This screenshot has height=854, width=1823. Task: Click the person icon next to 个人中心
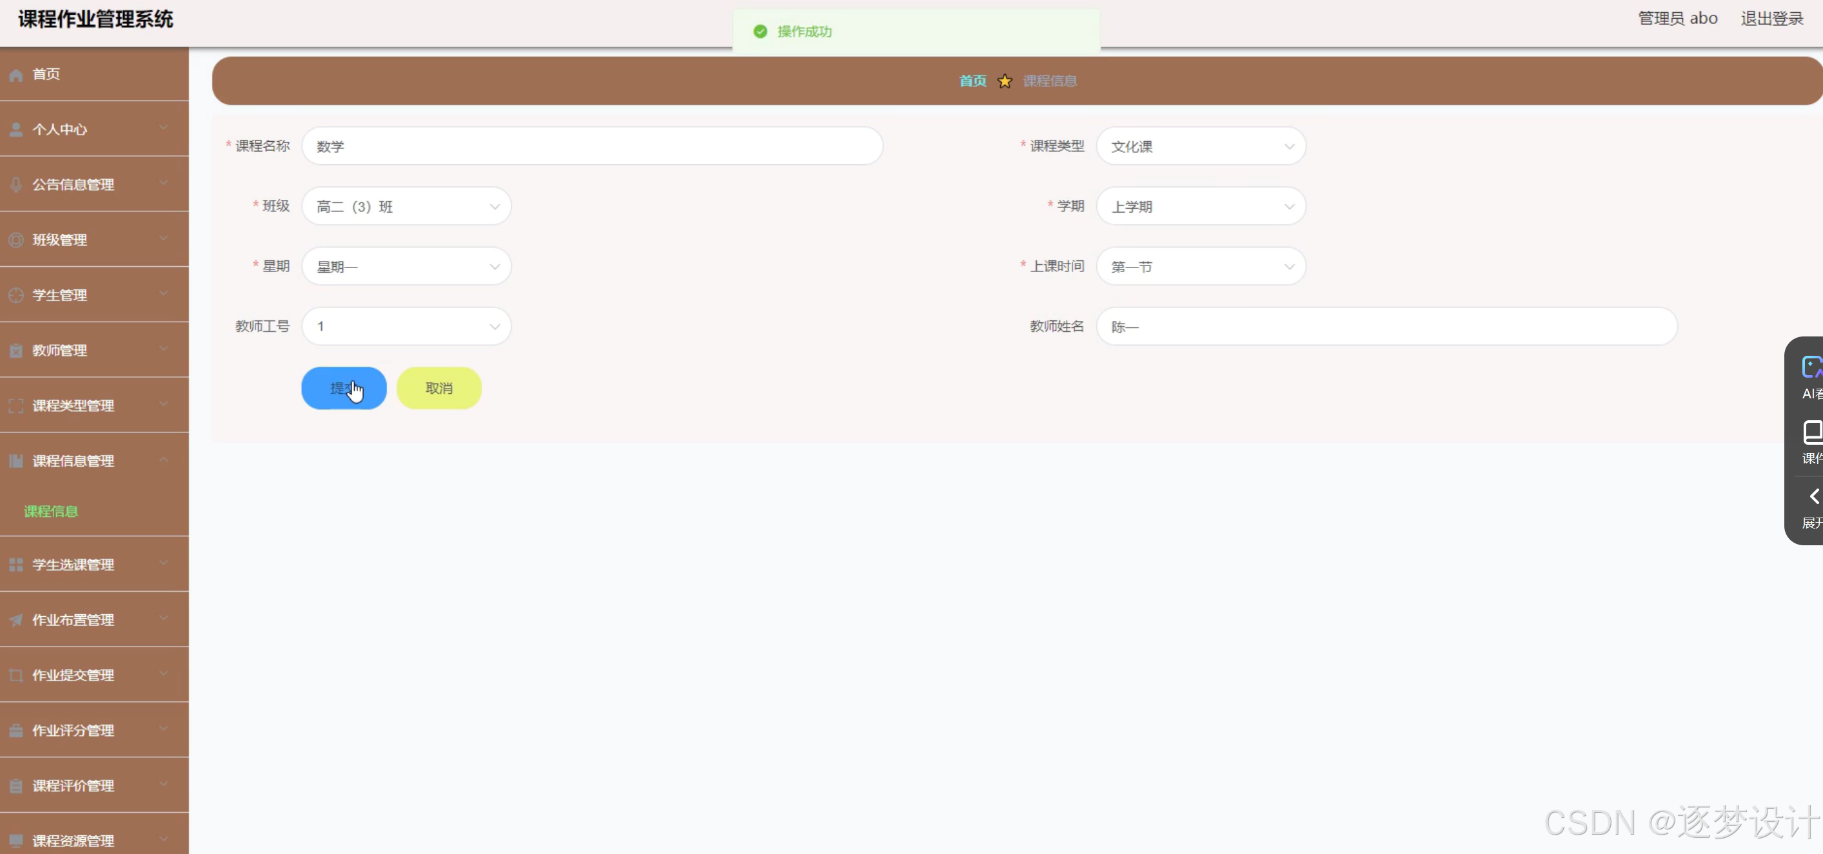point(15,130)
